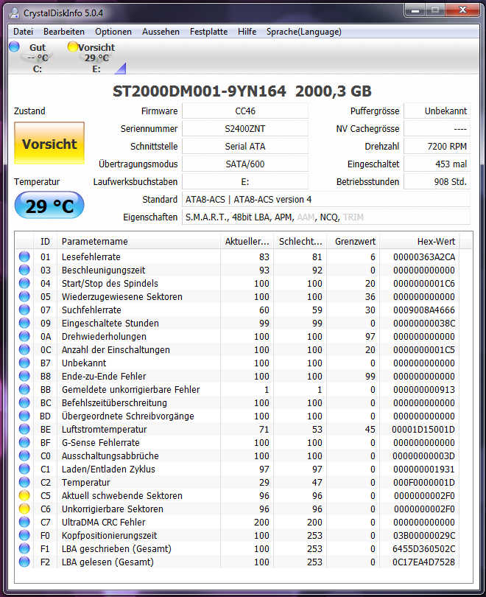Open the Aussehen menu

[161, 32]
